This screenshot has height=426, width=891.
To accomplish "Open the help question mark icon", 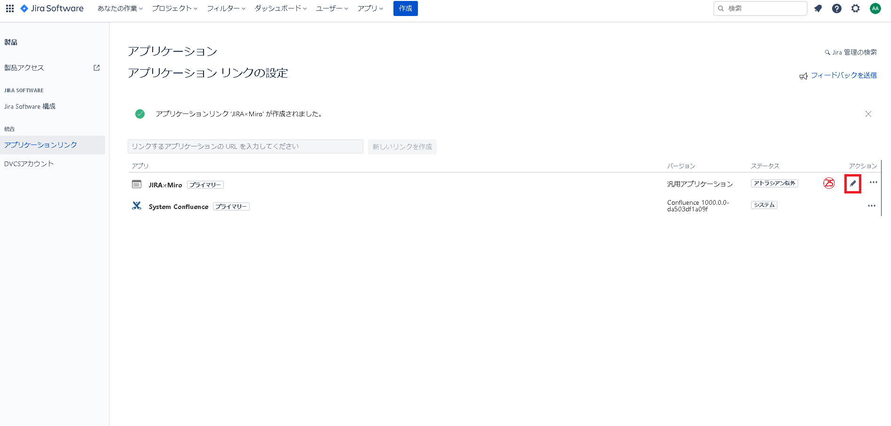I will [x=837, y=8].
